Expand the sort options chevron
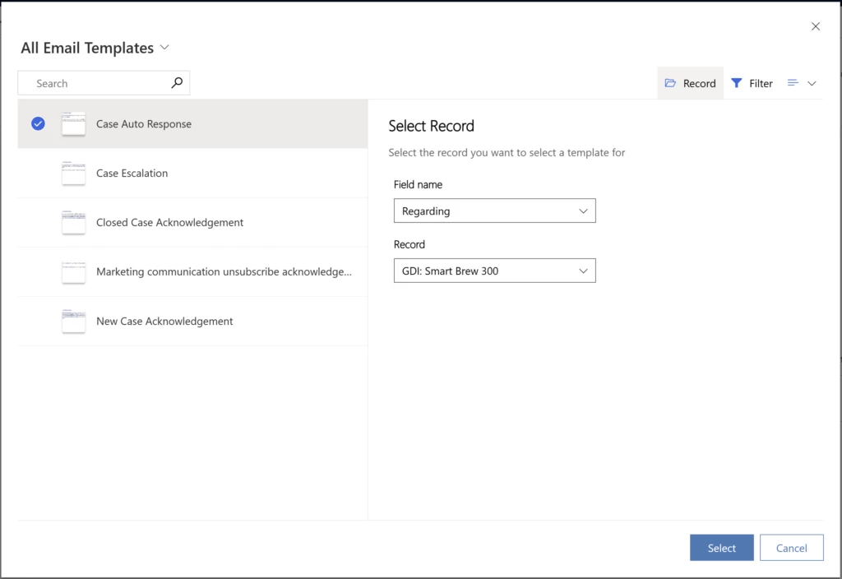Screen dimensions: 842x579 (x=814, y=83)
